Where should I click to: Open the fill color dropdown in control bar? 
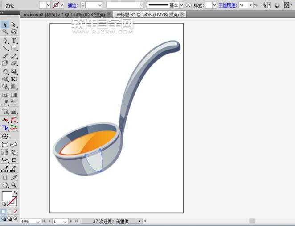48,5
